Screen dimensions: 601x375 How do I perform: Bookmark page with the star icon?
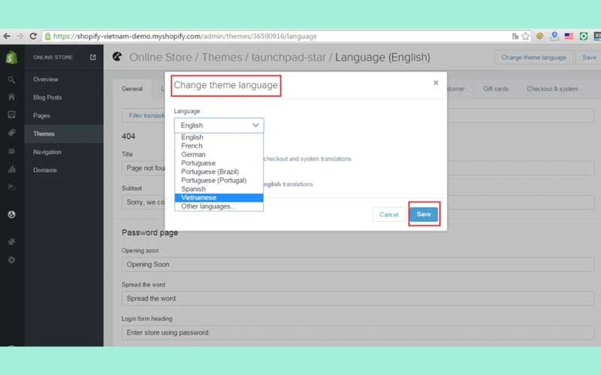[526, 36]
